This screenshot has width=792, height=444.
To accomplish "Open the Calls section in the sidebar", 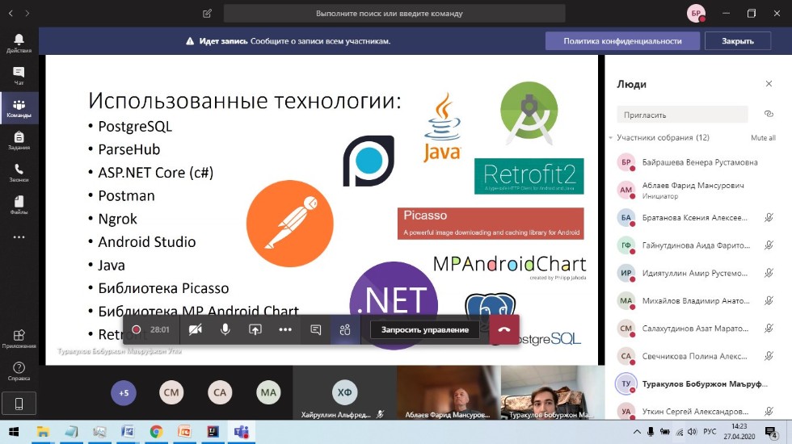I will tap(19, 173).
